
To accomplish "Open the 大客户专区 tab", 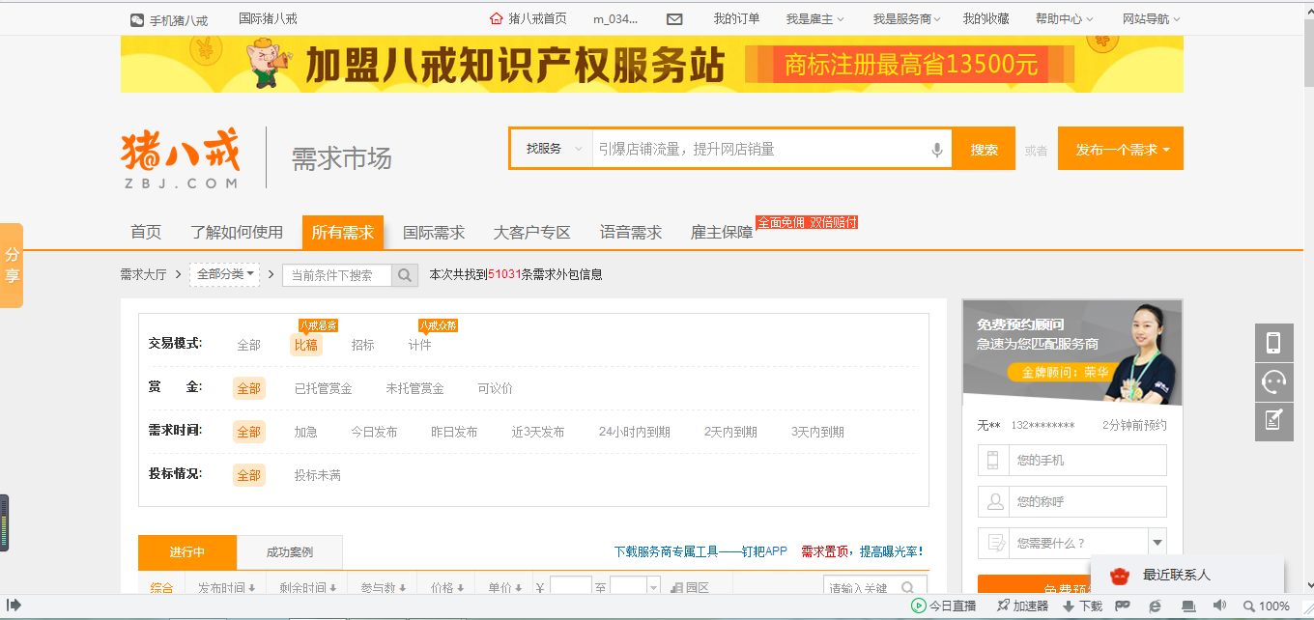I will pos(532,233).
